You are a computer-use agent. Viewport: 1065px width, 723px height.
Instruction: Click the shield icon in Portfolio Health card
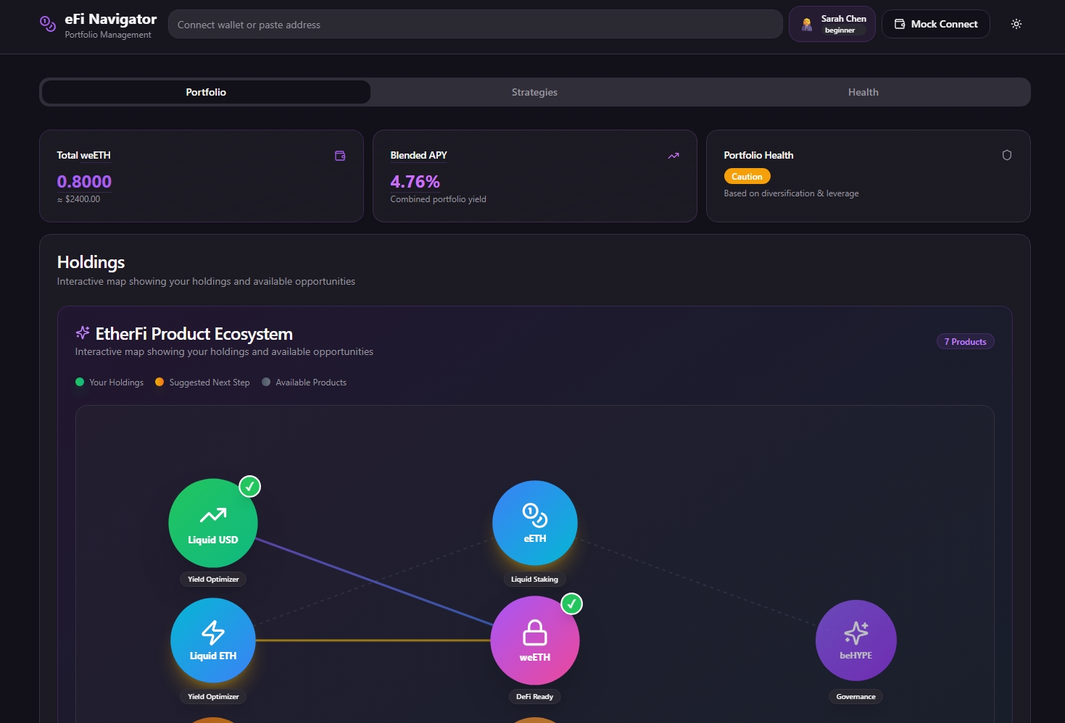pos(1007,155)
